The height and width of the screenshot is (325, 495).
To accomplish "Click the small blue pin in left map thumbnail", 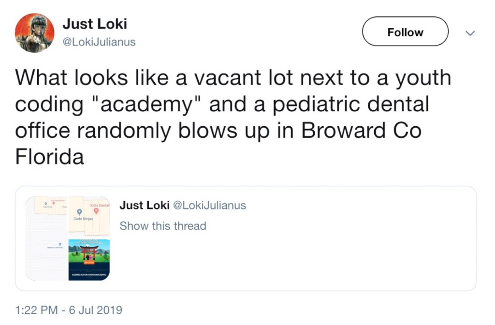I will [x=59, y=245].
